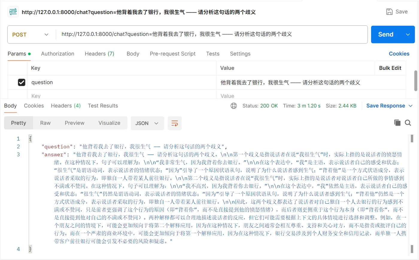
Task: Open the Headers (7) request tab
Action: [x=100, y=54]
